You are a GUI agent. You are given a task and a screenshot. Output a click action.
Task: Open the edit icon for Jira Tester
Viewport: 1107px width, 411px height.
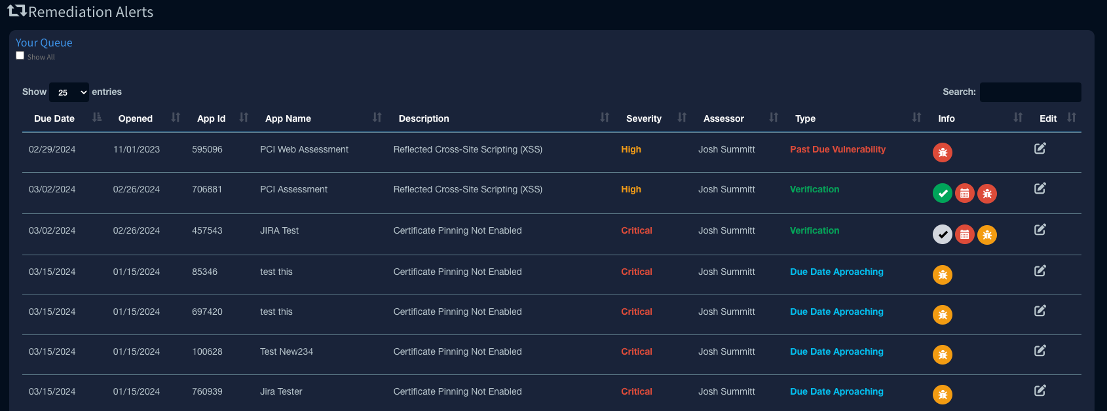click(x=1040, y=391)
